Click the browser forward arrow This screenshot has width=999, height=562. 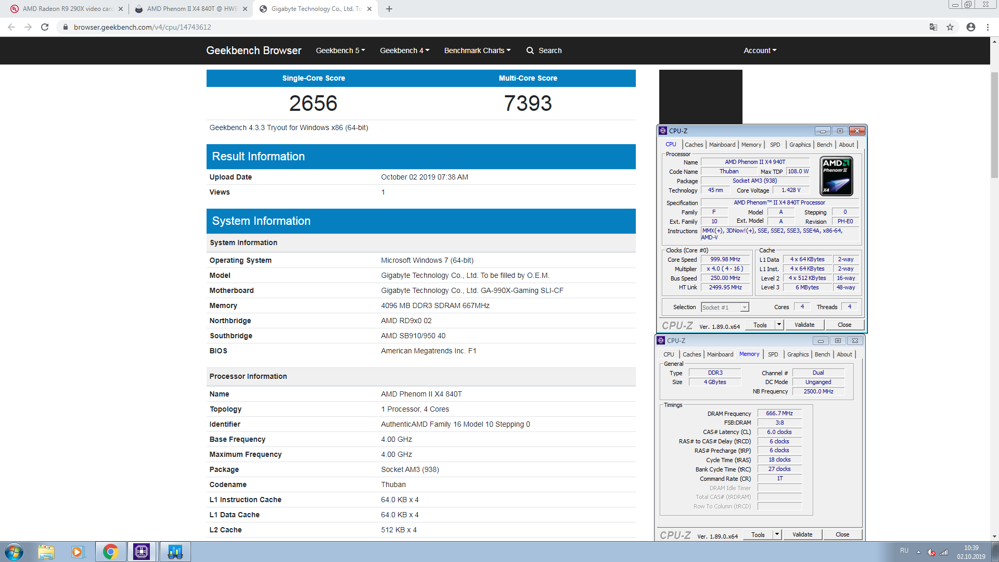pyautogui.click(x=28, y=27)
